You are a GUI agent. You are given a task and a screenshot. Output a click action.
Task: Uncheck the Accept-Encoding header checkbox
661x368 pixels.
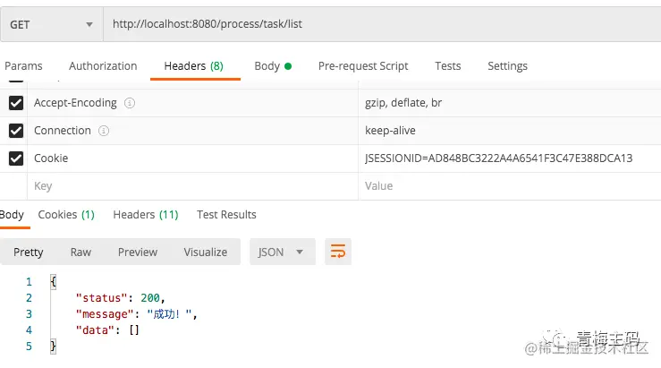[16, 103]
